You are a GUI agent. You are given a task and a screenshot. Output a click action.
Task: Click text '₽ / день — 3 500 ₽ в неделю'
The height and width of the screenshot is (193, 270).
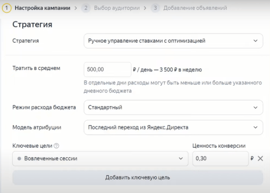167,70
